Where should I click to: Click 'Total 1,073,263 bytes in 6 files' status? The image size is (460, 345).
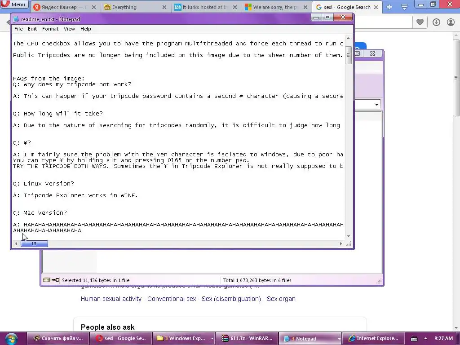pyautogui.click(x=257, y=280)
